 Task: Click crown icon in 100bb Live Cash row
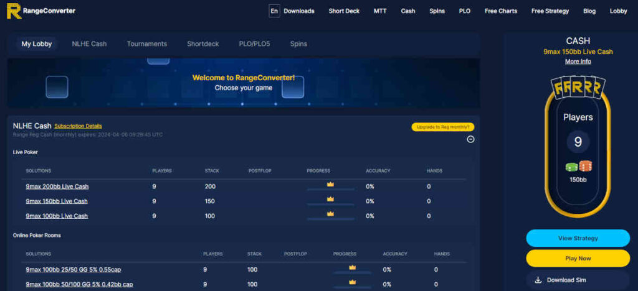[x=330, y=213]
